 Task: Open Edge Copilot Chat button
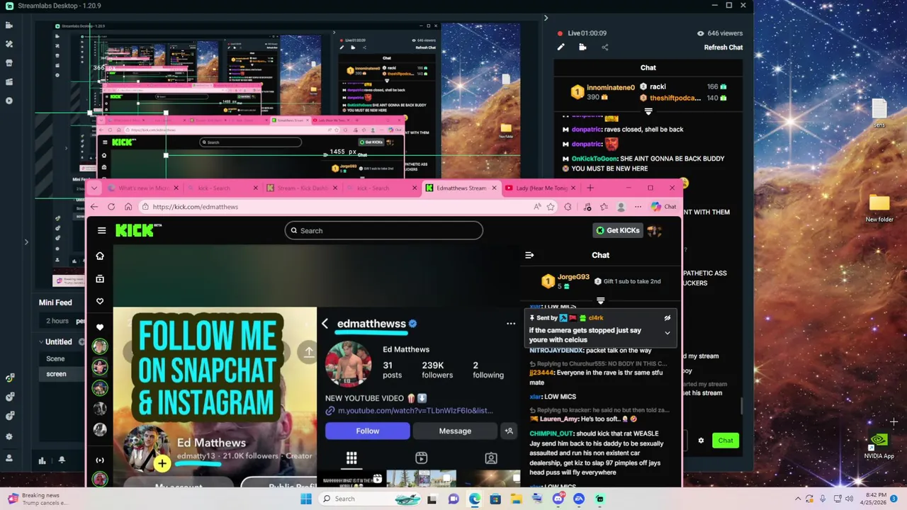664,207
